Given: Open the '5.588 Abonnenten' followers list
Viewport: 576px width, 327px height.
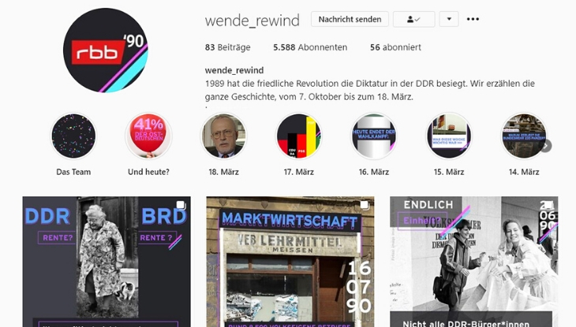Looking at the screenshot, I should (x=310, y=47).
